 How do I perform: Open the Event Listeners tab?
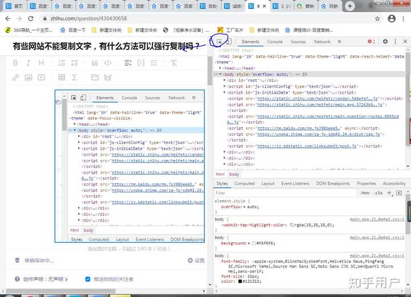[x=295, y=183]
